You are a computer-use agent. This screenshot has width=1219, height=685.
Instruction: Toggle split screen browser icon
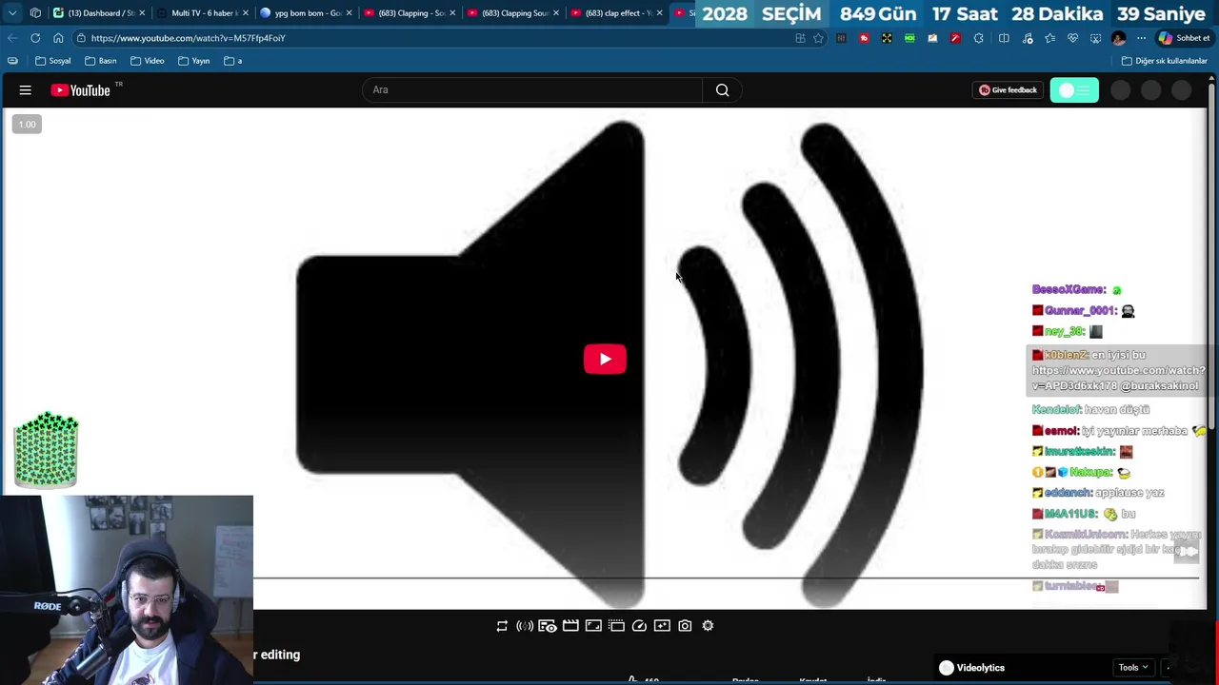pos(1004,38)
